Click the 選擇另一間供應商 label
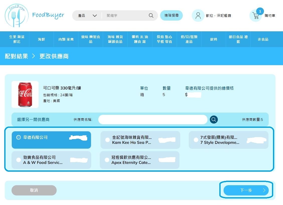This screenshot has height=205, width=283. pos(33,120)
